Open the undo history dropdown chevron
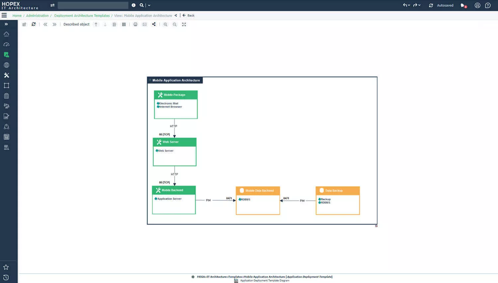Viewport: 498px width, 283px height. (x=409, y=5)
